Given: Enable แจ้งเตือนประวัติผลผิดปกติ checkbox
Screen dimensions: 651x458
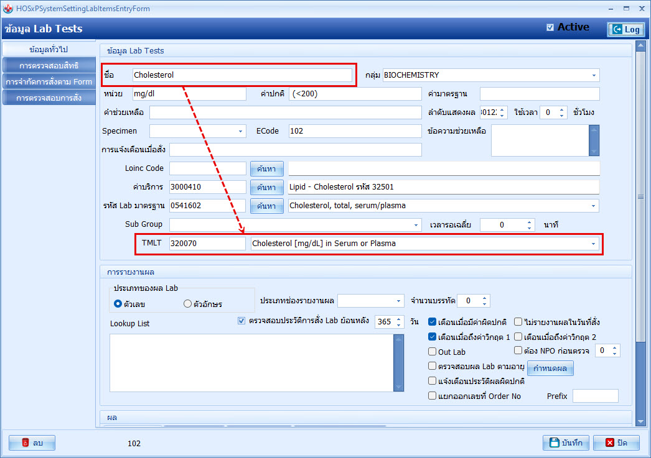Looking at the screenshot, I should point(432,380).
